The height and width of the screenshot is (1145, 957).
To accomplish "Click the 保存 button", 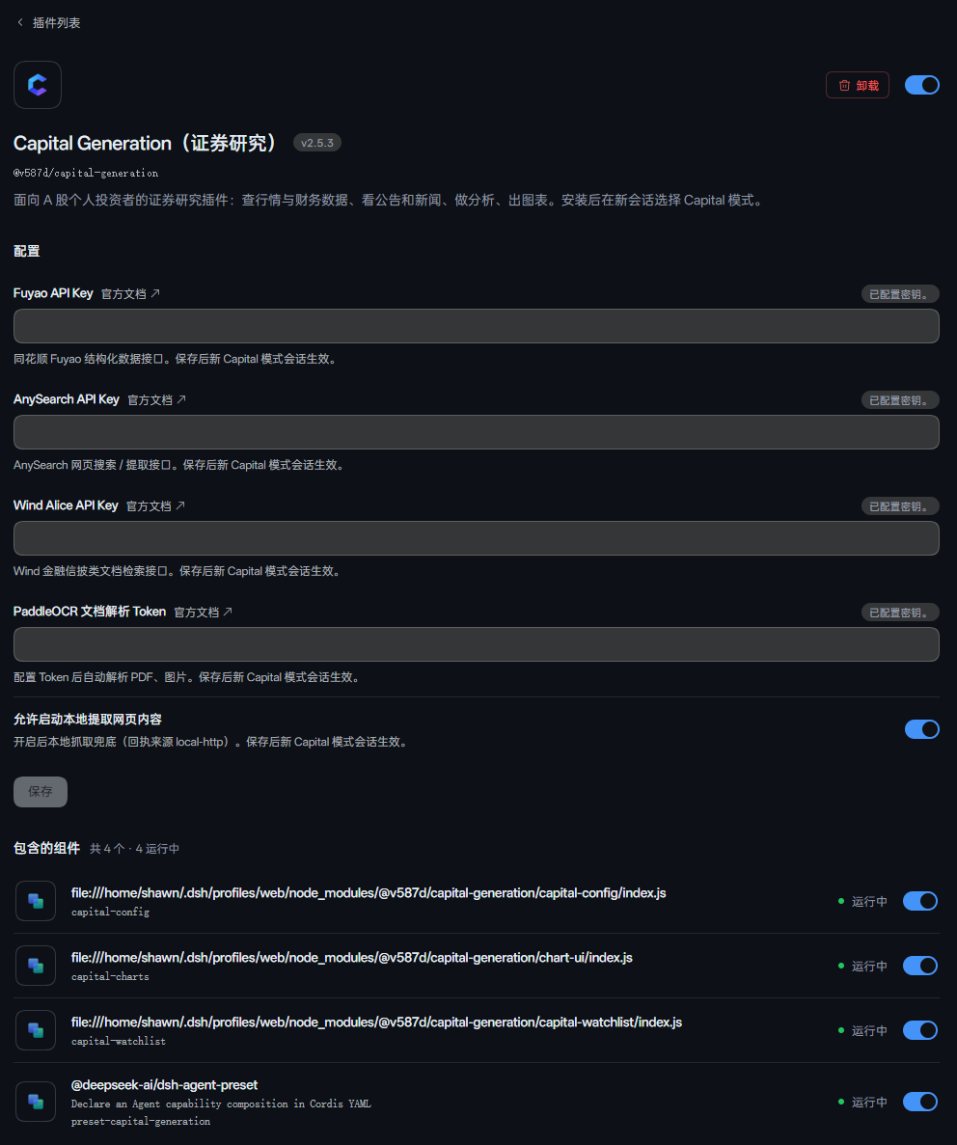I will pos(41,792).
